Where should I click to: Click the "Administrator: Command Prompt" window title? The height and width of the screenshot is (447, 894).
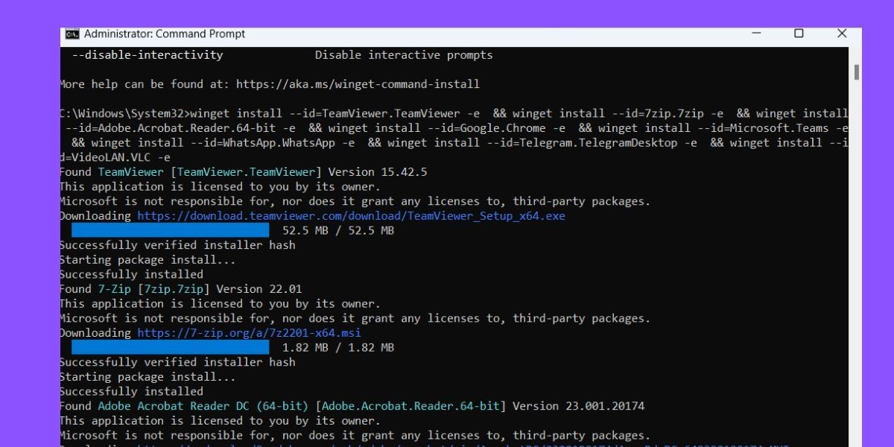tap(165, 34)
